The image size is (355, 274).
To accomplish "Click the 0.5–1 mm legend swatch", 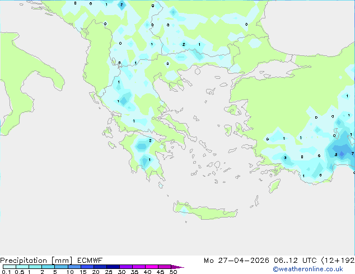I will (22, 267).
